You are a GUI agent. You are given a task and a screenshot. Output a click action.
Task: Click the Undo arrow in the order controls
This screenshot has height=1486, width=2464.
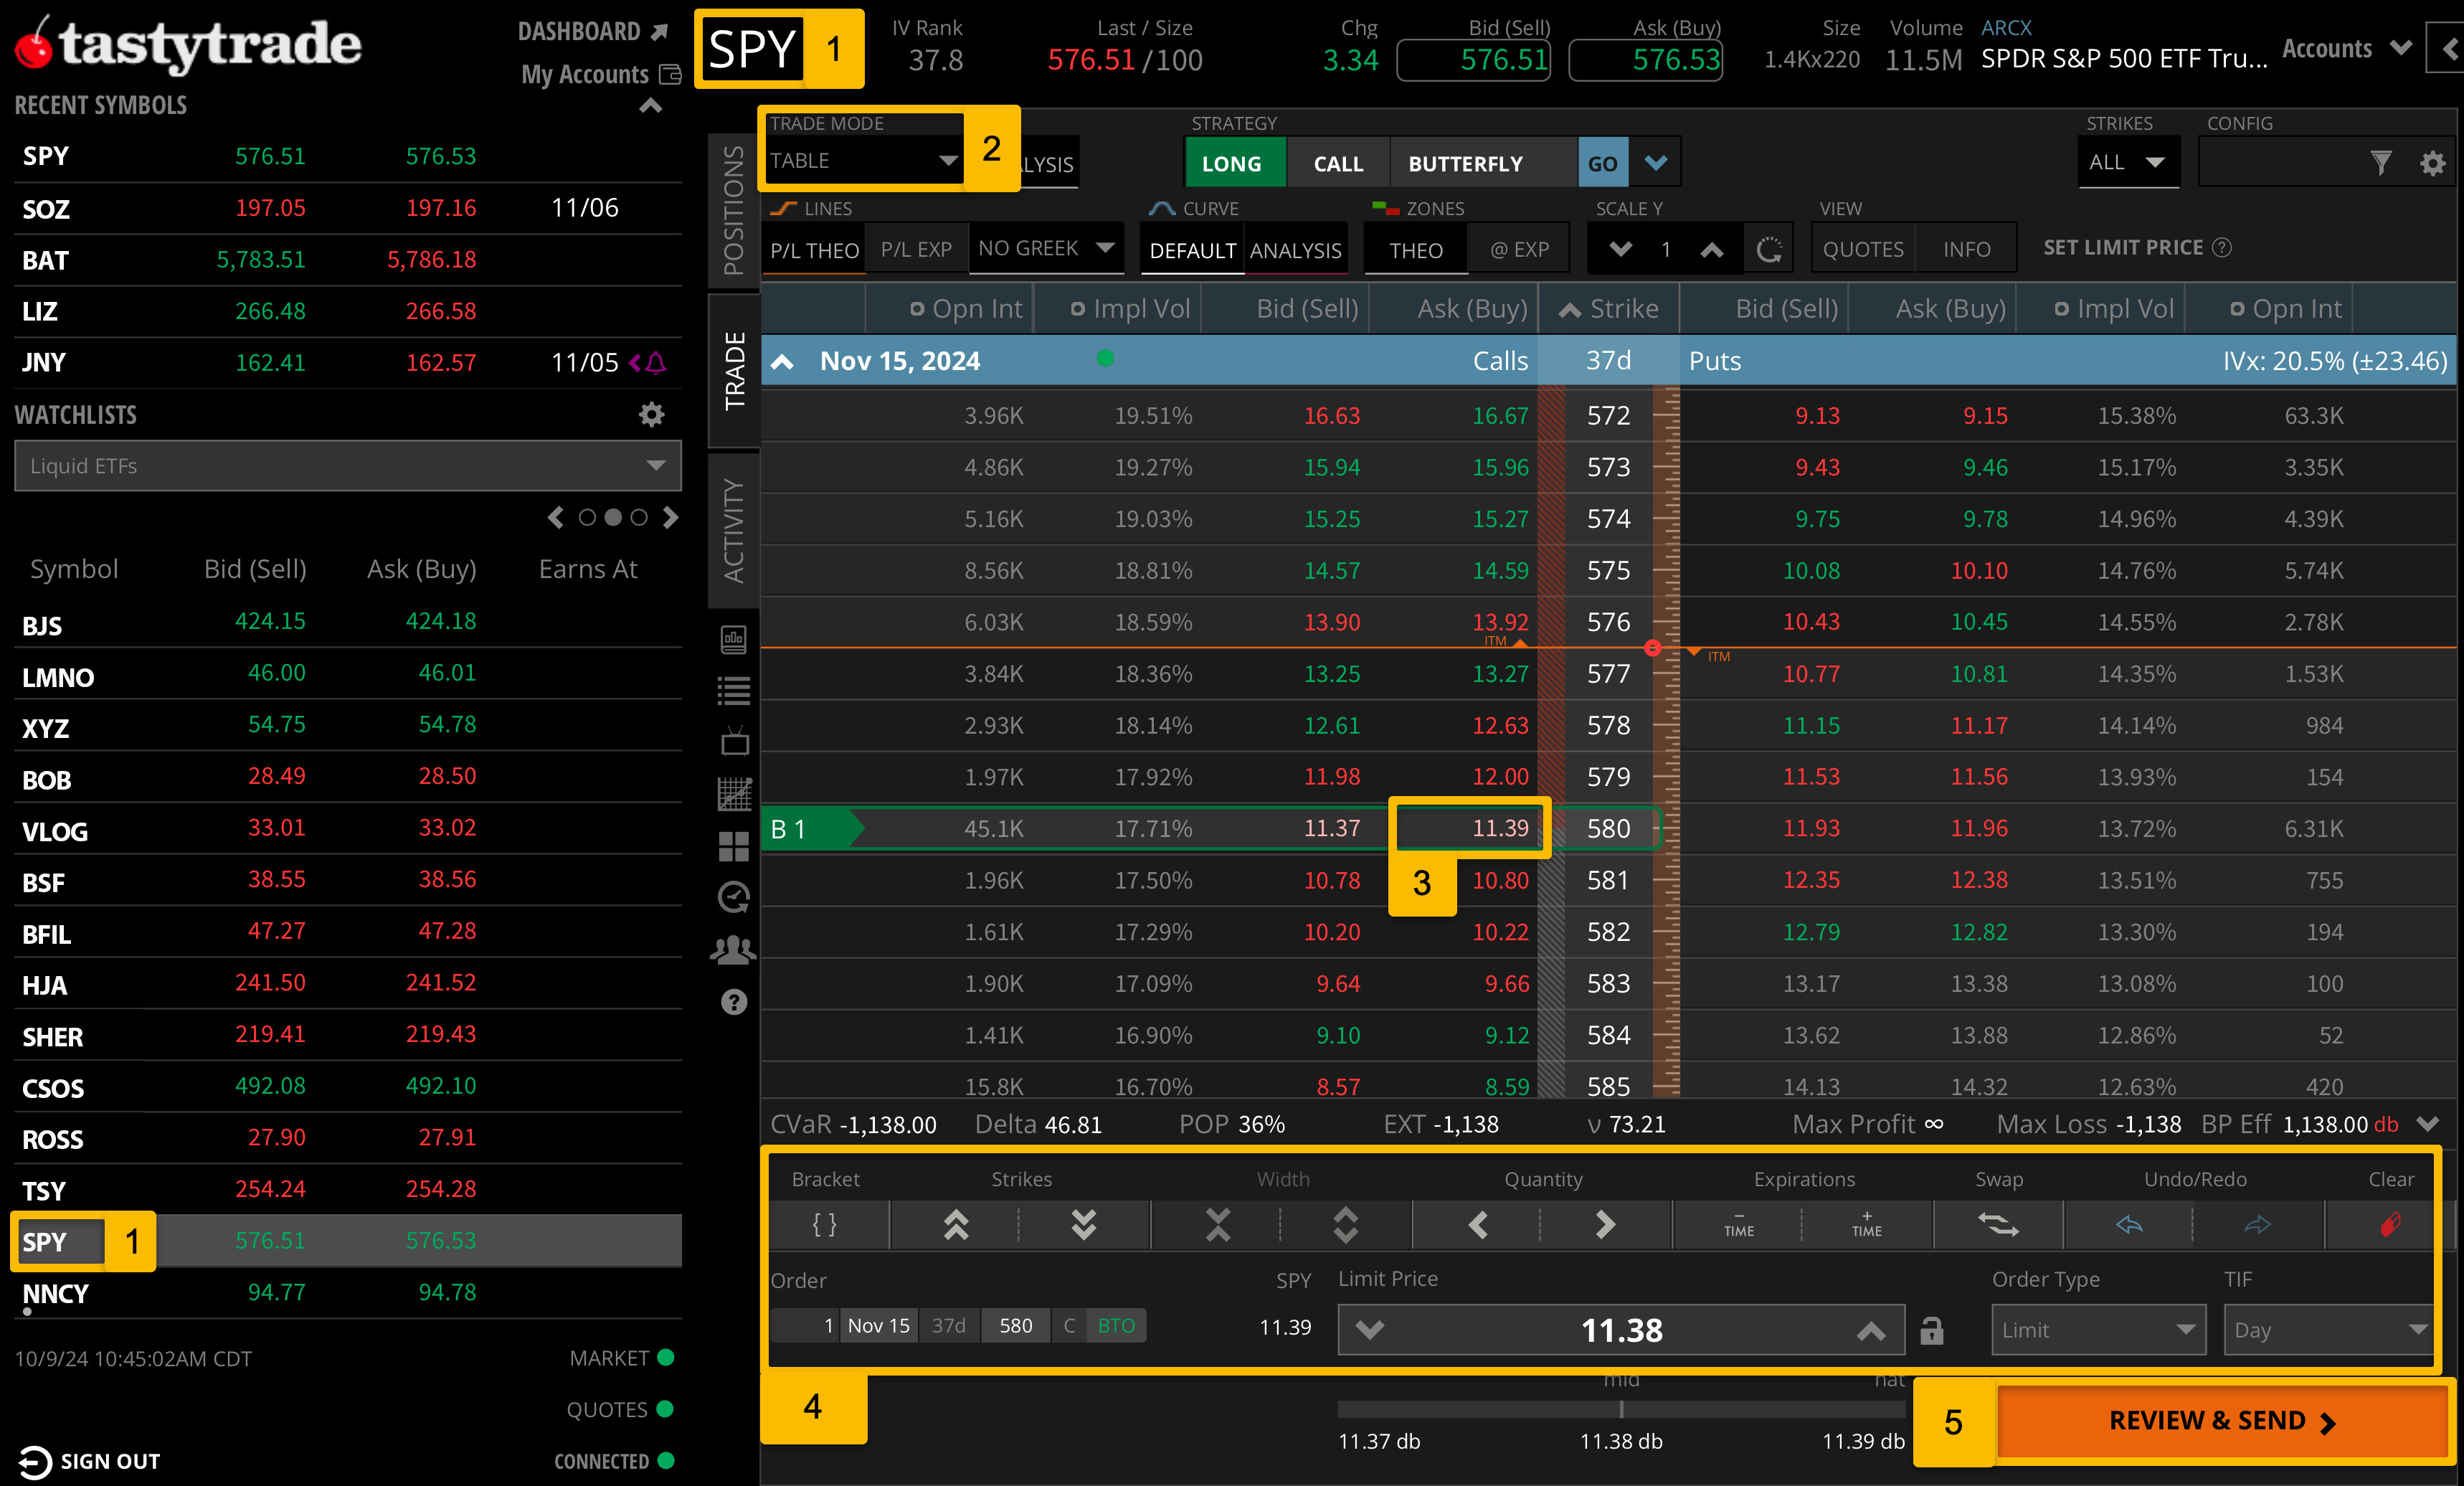2129,1225
